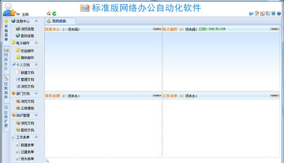
Task: Open 接收邮件 in the sidebar
Action: (x=25, y=57)
